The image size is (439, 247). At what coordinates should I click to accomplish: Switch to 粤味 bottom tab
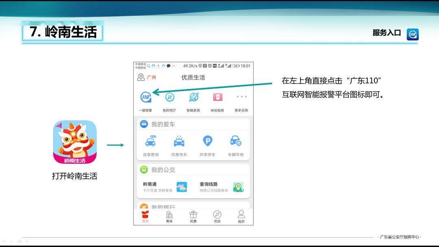tap(170, 217)
